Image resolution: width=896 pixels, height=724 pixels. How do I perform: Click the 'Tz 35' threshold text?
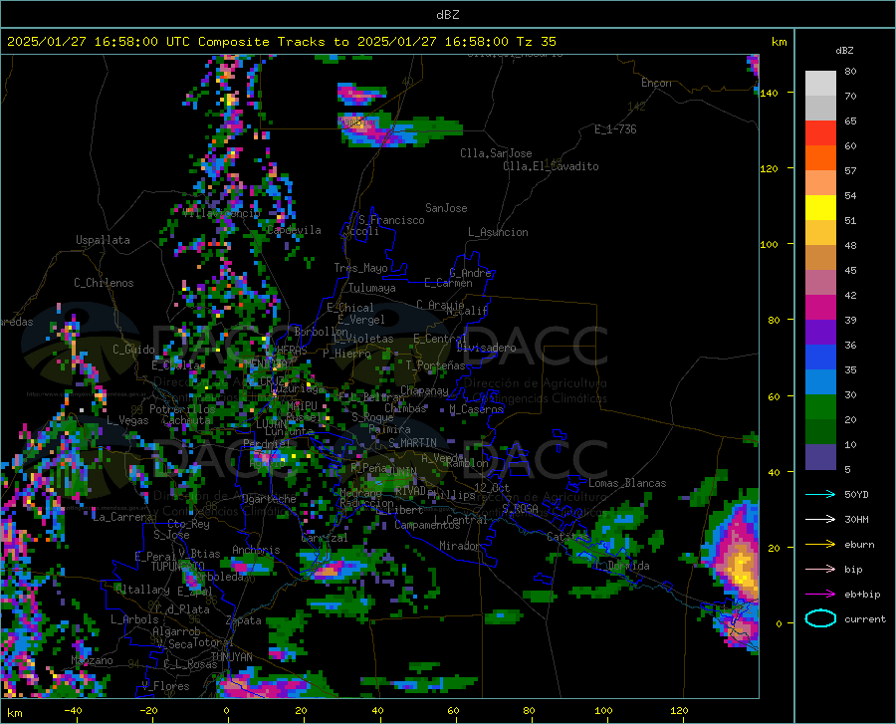[x=537, y=42]
